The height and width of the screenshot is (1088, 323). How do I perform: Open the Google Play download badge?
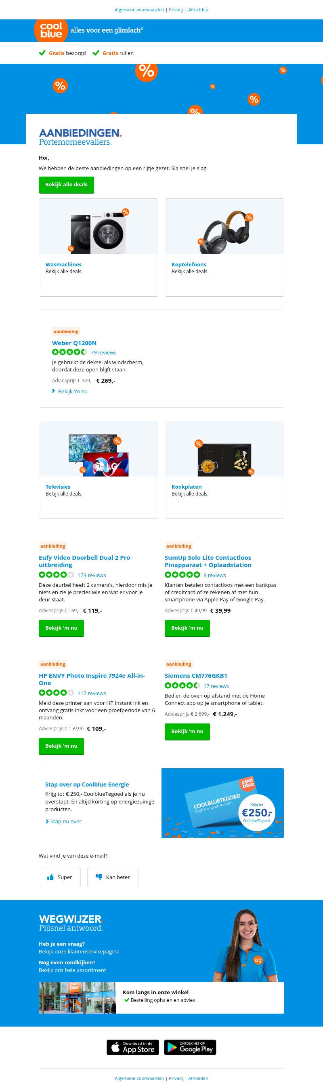point(190,1047)
